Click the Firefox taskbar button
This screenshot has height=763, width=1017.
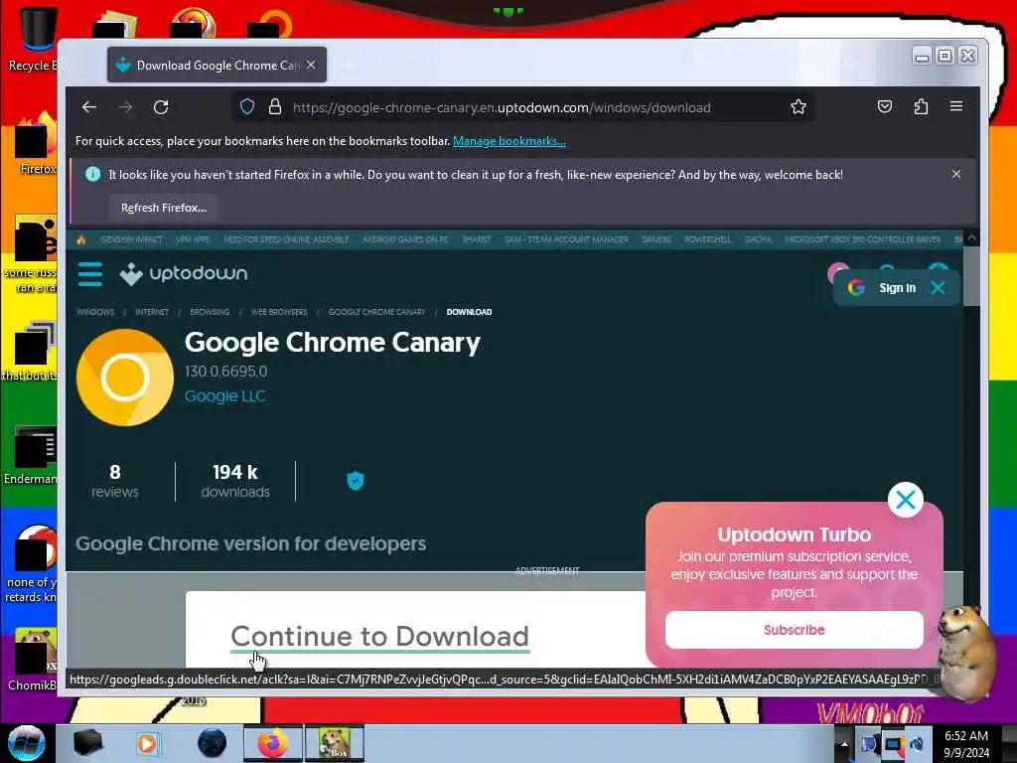pyautogui.click(x=273, y=743)
